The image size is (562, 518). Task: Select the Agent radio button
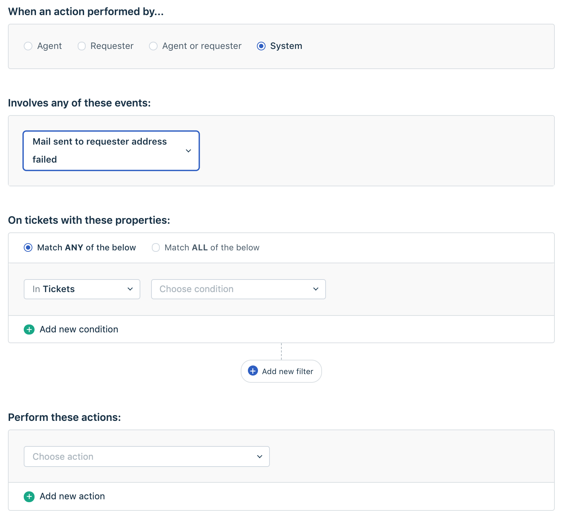tap(28, 46)
